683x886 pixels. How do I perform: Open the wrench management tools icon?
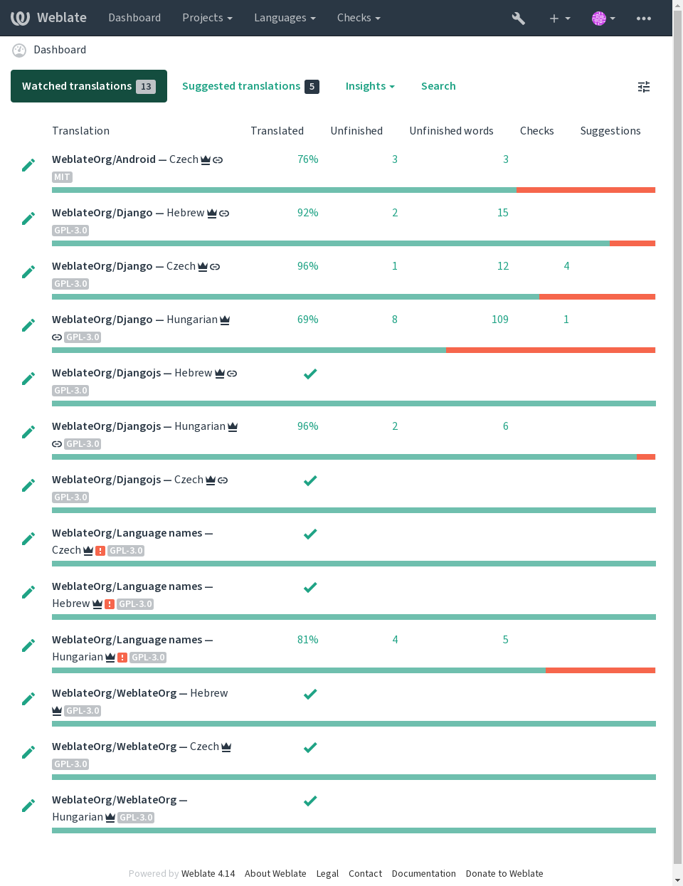pyautogui.click(x=519, y=19)
